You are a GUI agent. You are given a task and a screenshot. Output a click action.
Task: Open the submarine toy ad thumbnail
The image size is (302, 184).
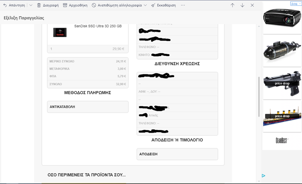click(x=282, y=51)
